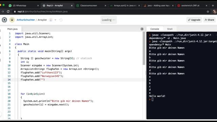Close the WhatsApp browser tab
The width and height of the screenshot is (217, 122).
(x=38, y=5)
